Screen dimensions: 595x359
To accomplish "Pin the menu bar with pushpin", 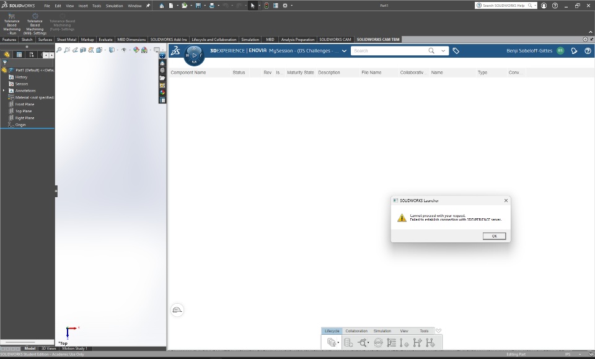I will click(x=148, y=6).
